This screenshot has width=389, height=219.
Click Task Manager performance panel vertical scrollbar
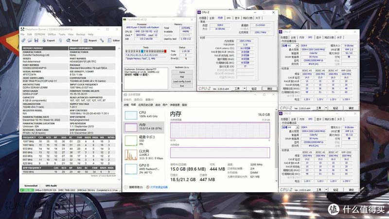pyautogui.click(x=276, y=145)
